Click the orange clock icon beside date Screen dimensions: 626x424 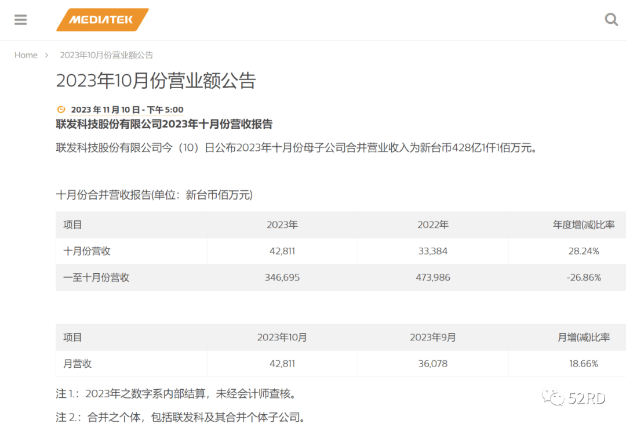(61, 110)
